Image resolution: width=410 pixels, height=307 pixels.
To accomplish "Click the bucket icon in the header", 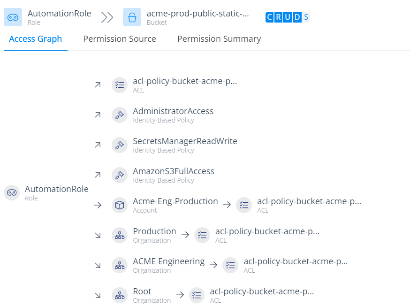I will click(132, 17).
